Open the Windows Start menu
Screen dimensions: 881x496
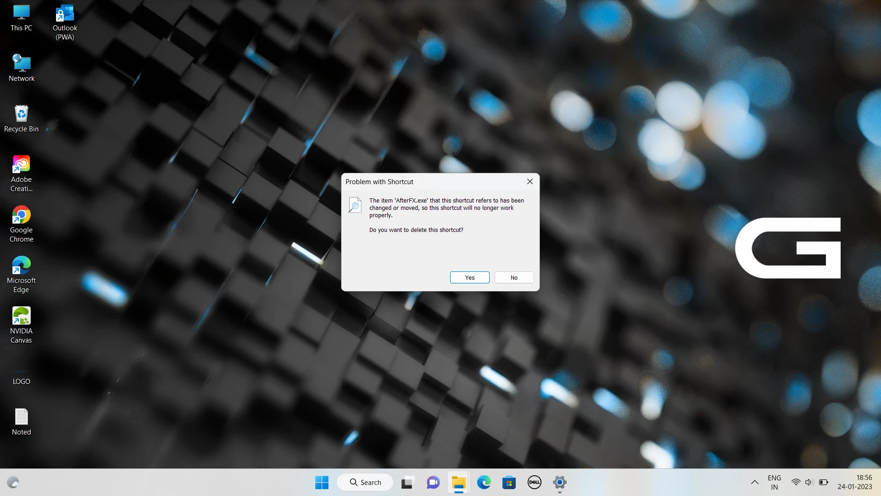point(322,482)
